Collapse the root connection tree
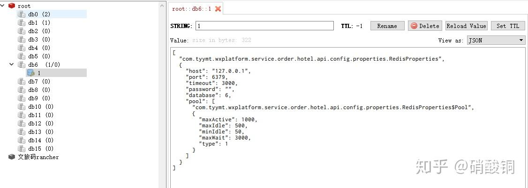This screenshot has width=528, height=188. tap(3, 6)
